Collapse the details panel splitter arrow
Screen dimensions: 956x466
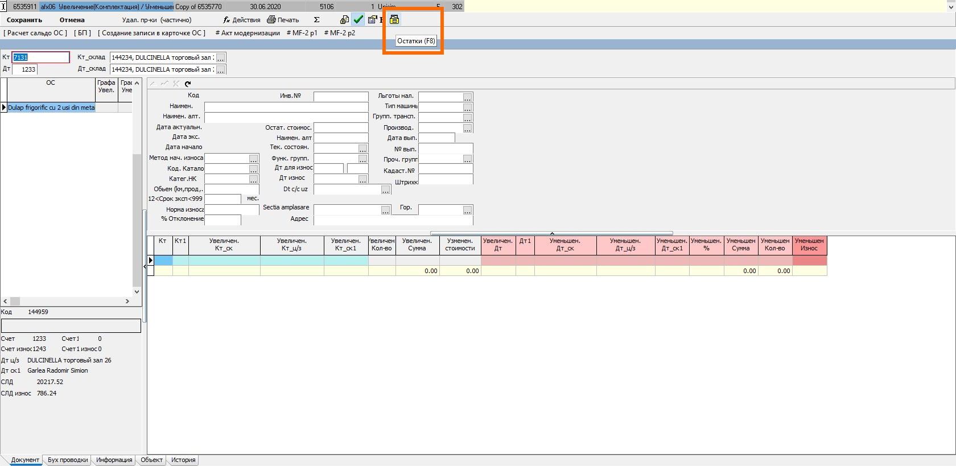[x=551, y=233]
